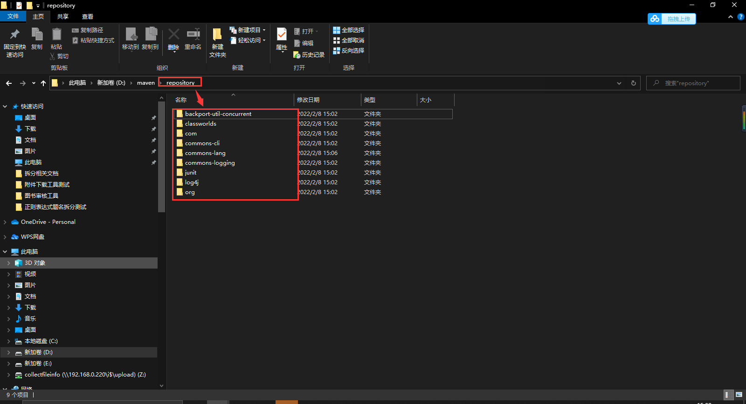Sort by the 类型 column header
746x404 pixels.
pyautogui.click(x=389, y=100)
